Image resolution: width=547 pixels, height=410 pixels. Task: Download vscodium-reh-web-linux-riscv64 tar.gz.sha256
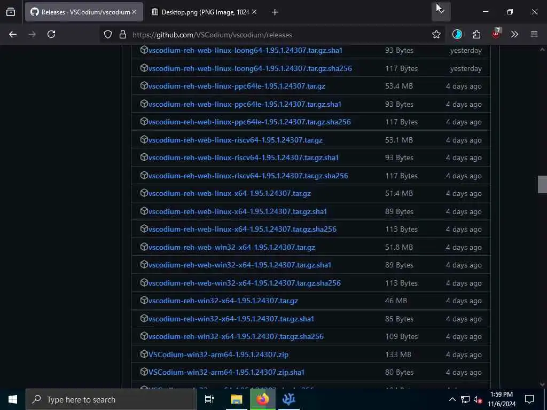click(248, 176)
